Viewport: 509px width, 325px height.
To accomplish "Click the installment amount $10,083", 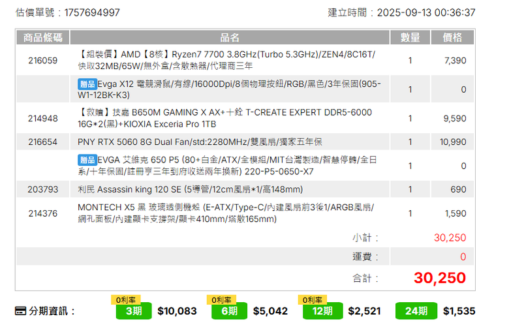I will click(x=177, y=311).
